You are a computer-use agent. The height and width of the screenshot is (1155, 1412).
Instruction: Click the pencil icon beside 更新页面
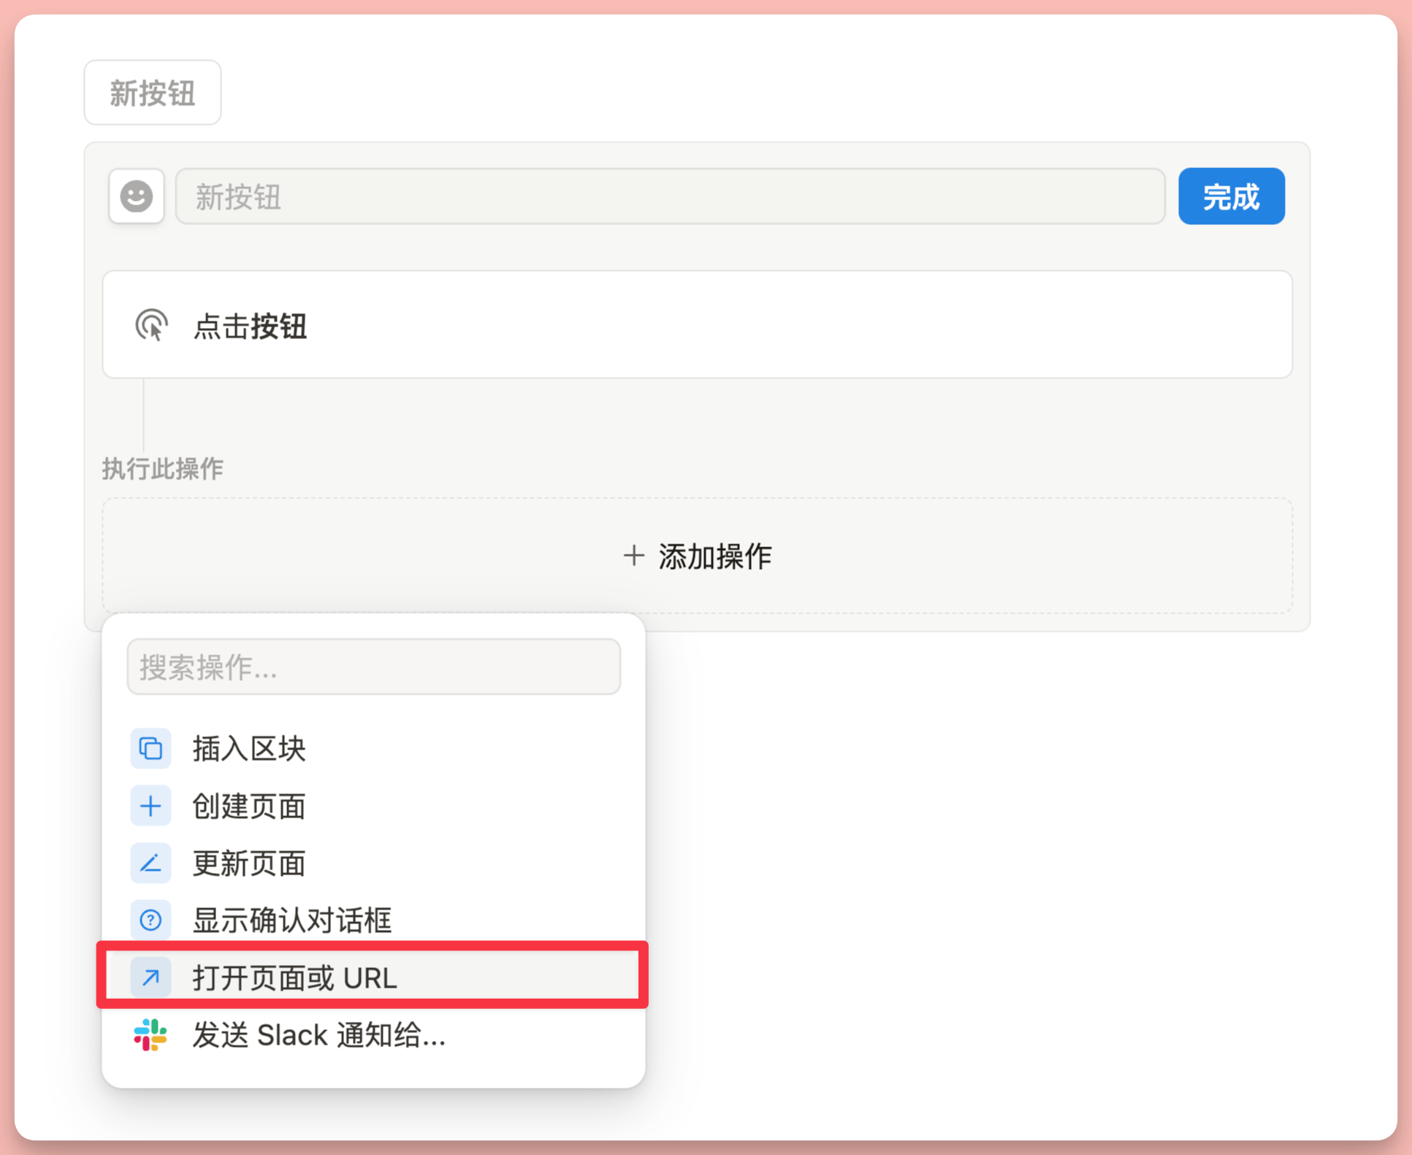tap(150, 863)
